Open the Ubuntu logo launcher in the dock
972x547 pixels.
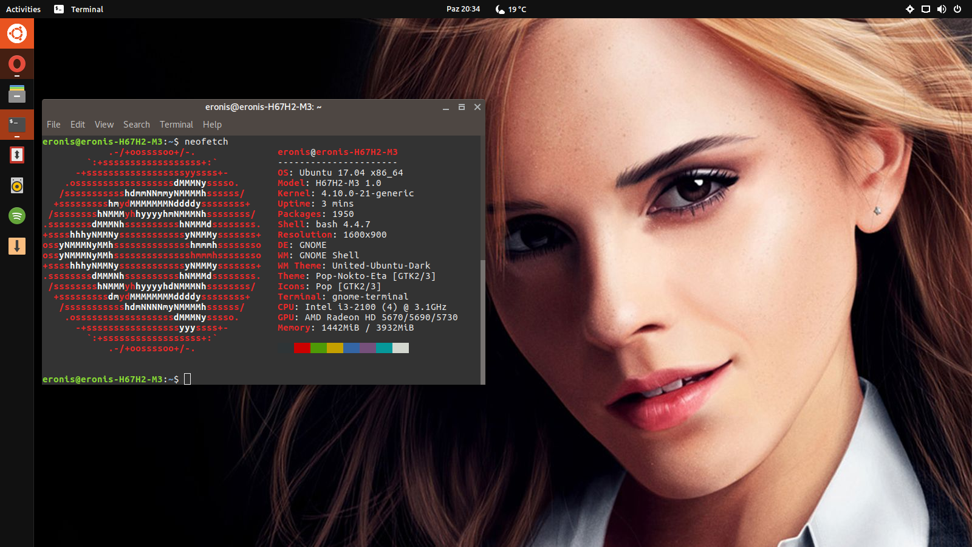pos(17,33)
